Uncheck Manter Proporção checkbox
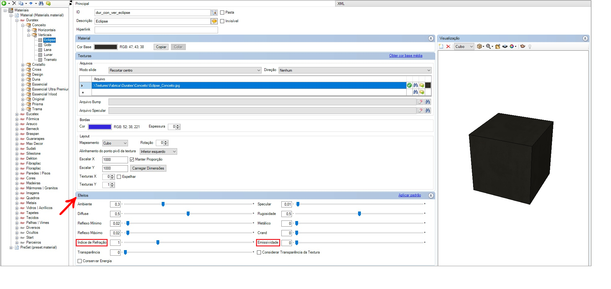 (132, 160)
